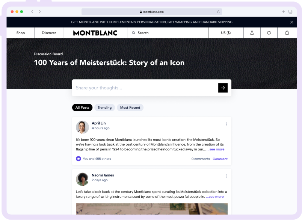Image resolution: width=302 pixels, height=220 pixels.
Task: Open a new tab with plus icon
Action: point(284,12)
